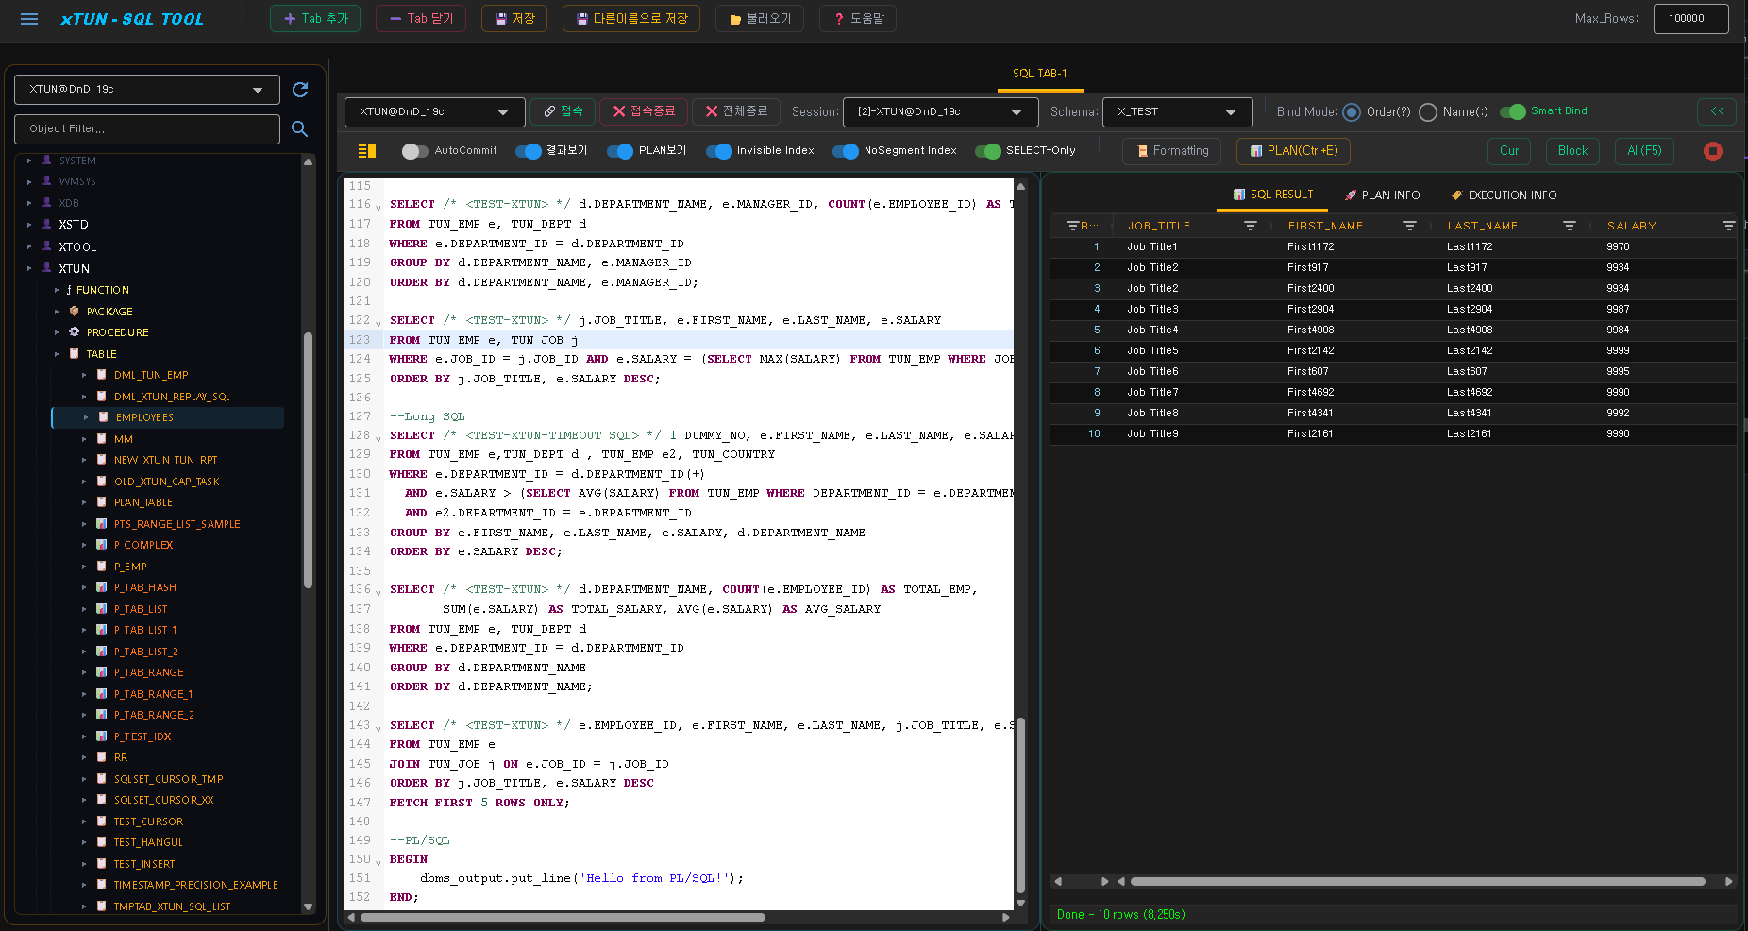
Task: Select Order(?) bind mode radio
Action: [x=1352, y=112]
